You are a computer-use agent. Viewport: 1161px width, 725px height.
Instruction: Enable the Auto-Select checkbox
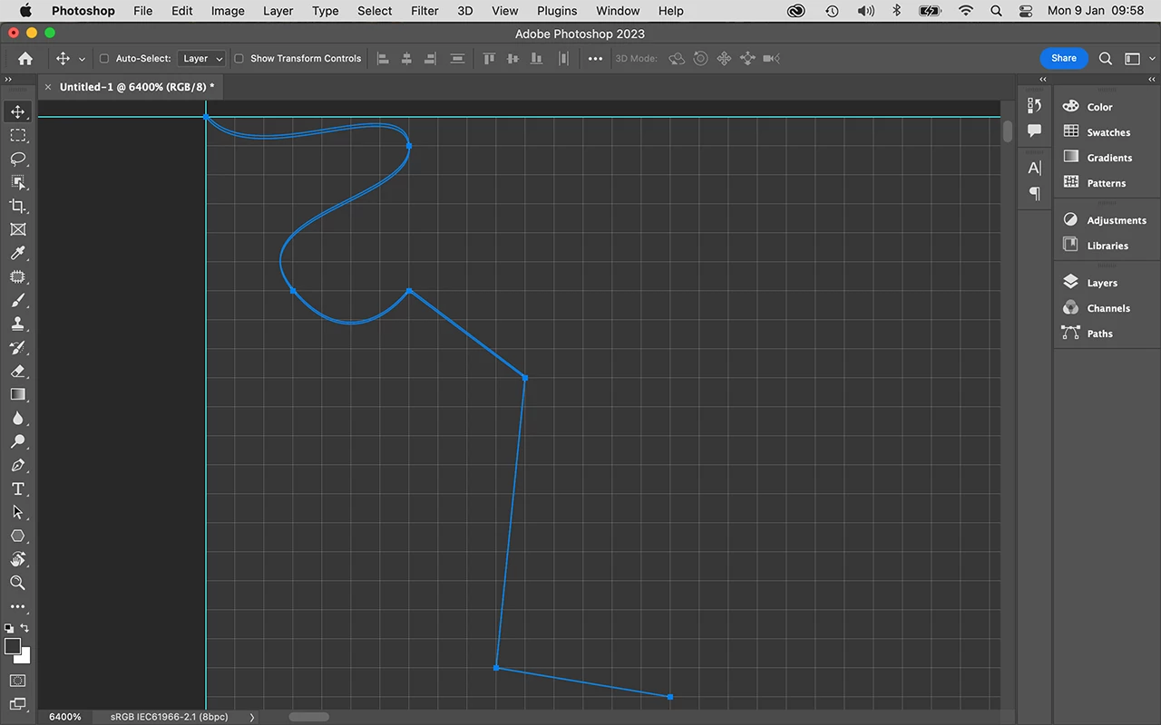pyautogui.click(x=104, y=58)
